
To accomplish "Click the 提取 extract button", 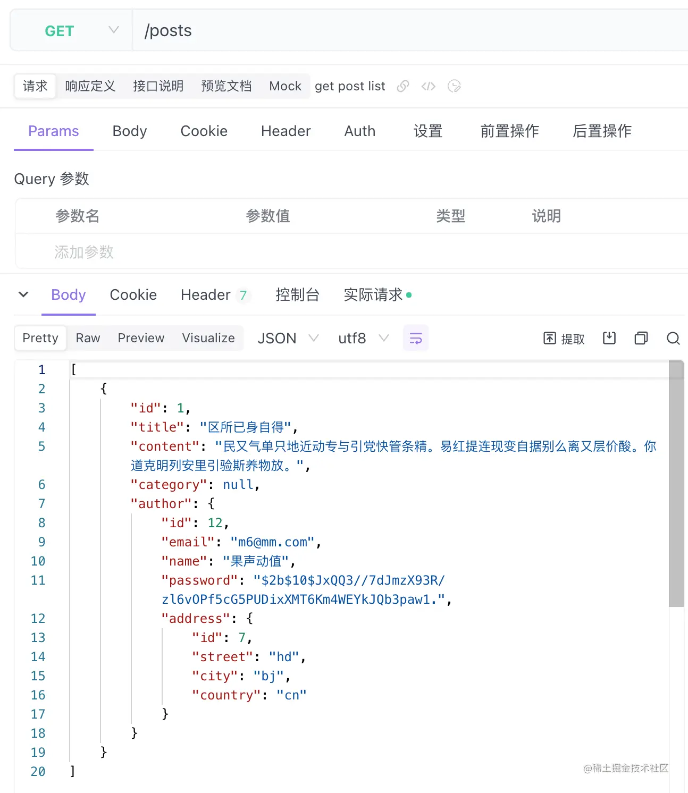I will coord(564,339).
